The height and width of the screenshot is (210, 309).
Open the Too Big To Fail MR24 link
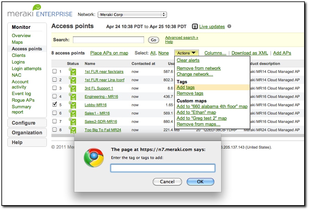coord(103,130)
